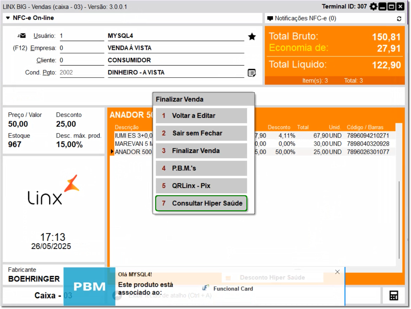Image resolution: width=411 pixels, height=309 pixels.
Task: Expand the NFC-e On-line status arrow
Action: pyautogui.click(x=8, y=18)
